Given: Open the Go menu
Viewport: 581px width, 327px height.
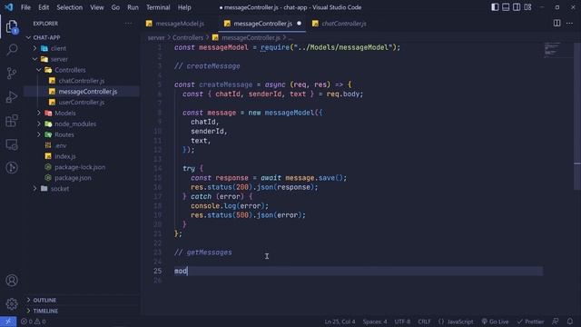Looking at the screenshot, I should [115, 7].
